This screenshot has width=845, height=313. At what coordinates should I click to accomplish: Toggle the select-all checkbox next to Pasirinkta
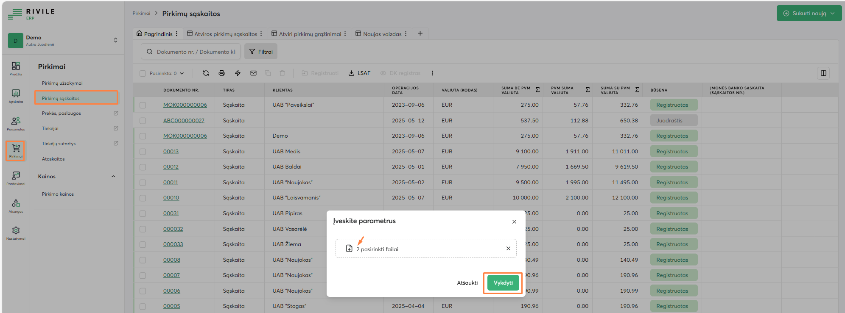tap(143, 73)
